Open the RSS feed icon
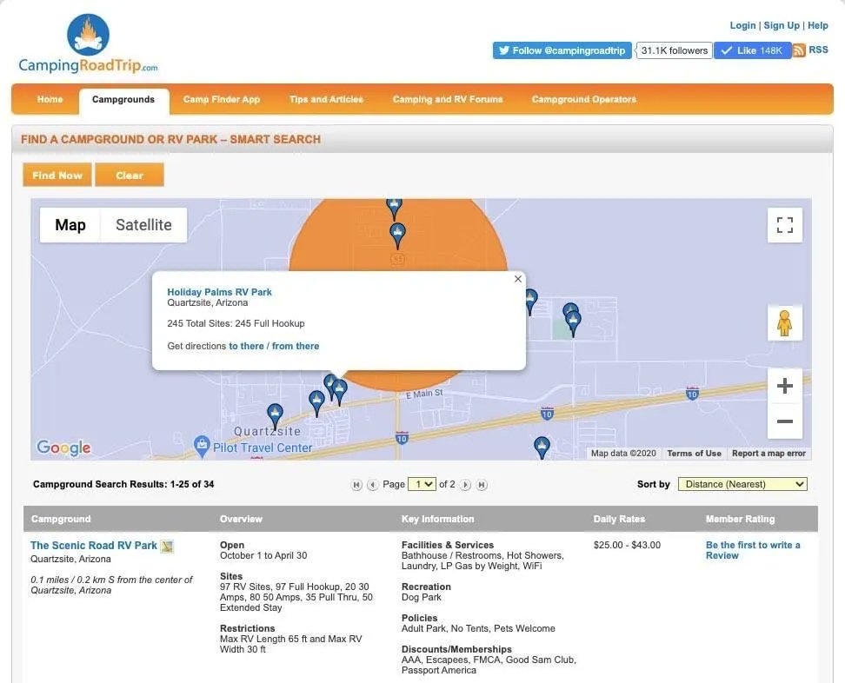 [x=799, y=50]
